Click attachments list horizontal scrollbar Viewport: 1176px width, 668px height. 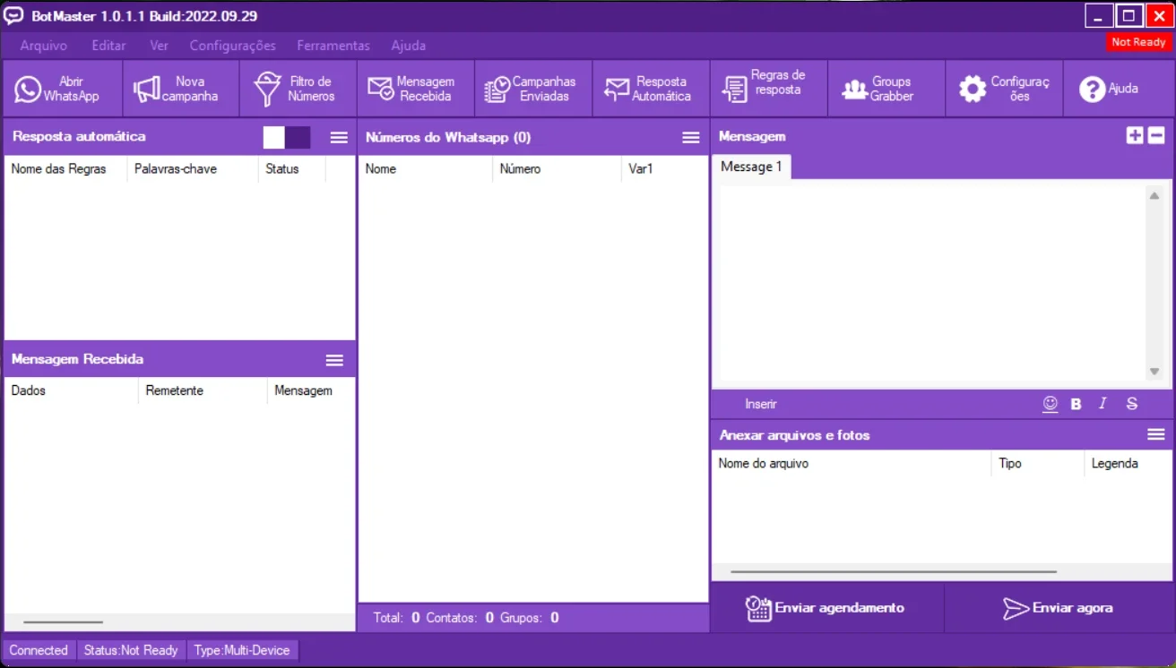click(894, 571)
